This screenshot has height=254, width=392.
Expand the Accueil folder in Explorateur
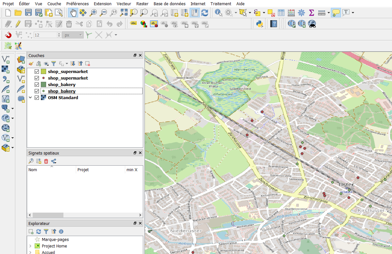point(30,252)
